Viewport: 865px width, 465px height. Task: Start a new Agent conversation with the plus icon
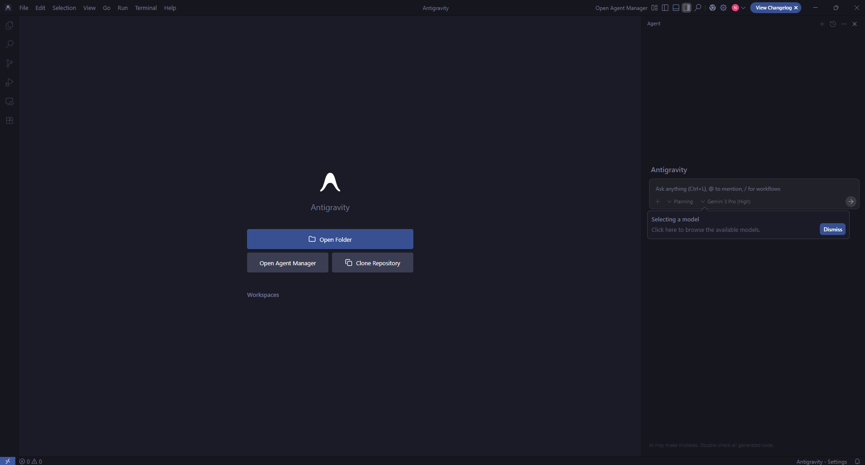coord(822,24)
